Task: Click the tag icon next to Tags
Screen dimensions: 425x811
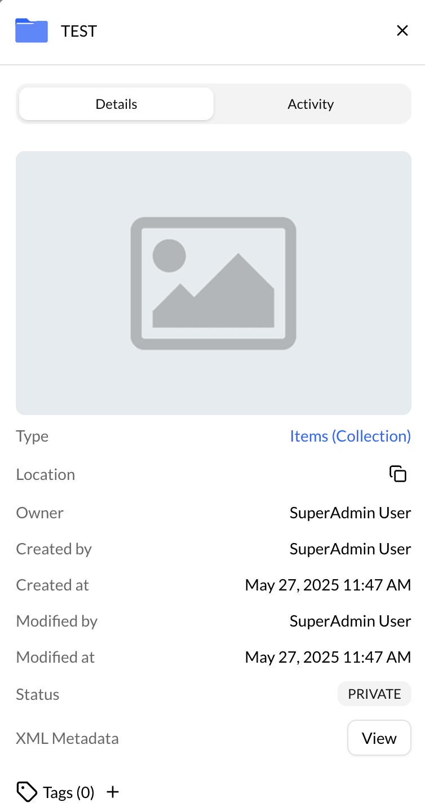Action: [26, 792]
